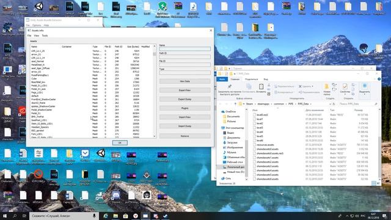Viewport: 391px width, 220px height.
Task: Click the Import Raw button
Action: click(x=185, y=117)
